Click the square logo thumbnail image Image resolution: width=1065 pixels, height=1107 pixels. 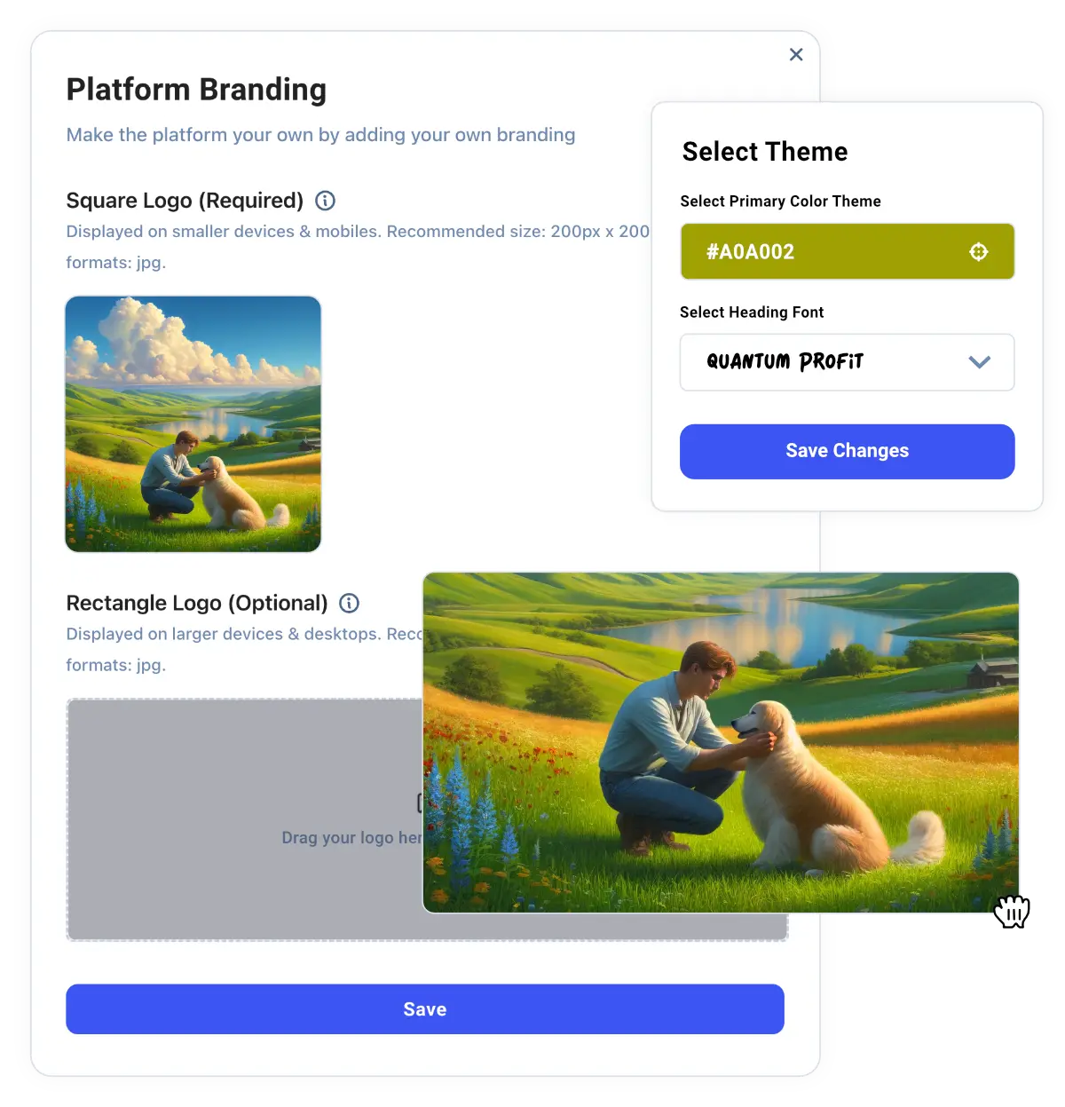[193, 424]
